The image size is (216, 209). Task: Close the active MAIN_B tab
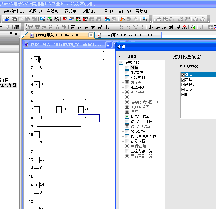(90, 35)
